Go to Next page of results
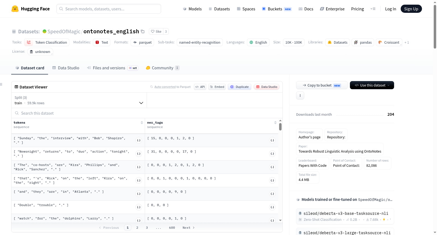The image size is (437, 235). coord(188,228)
